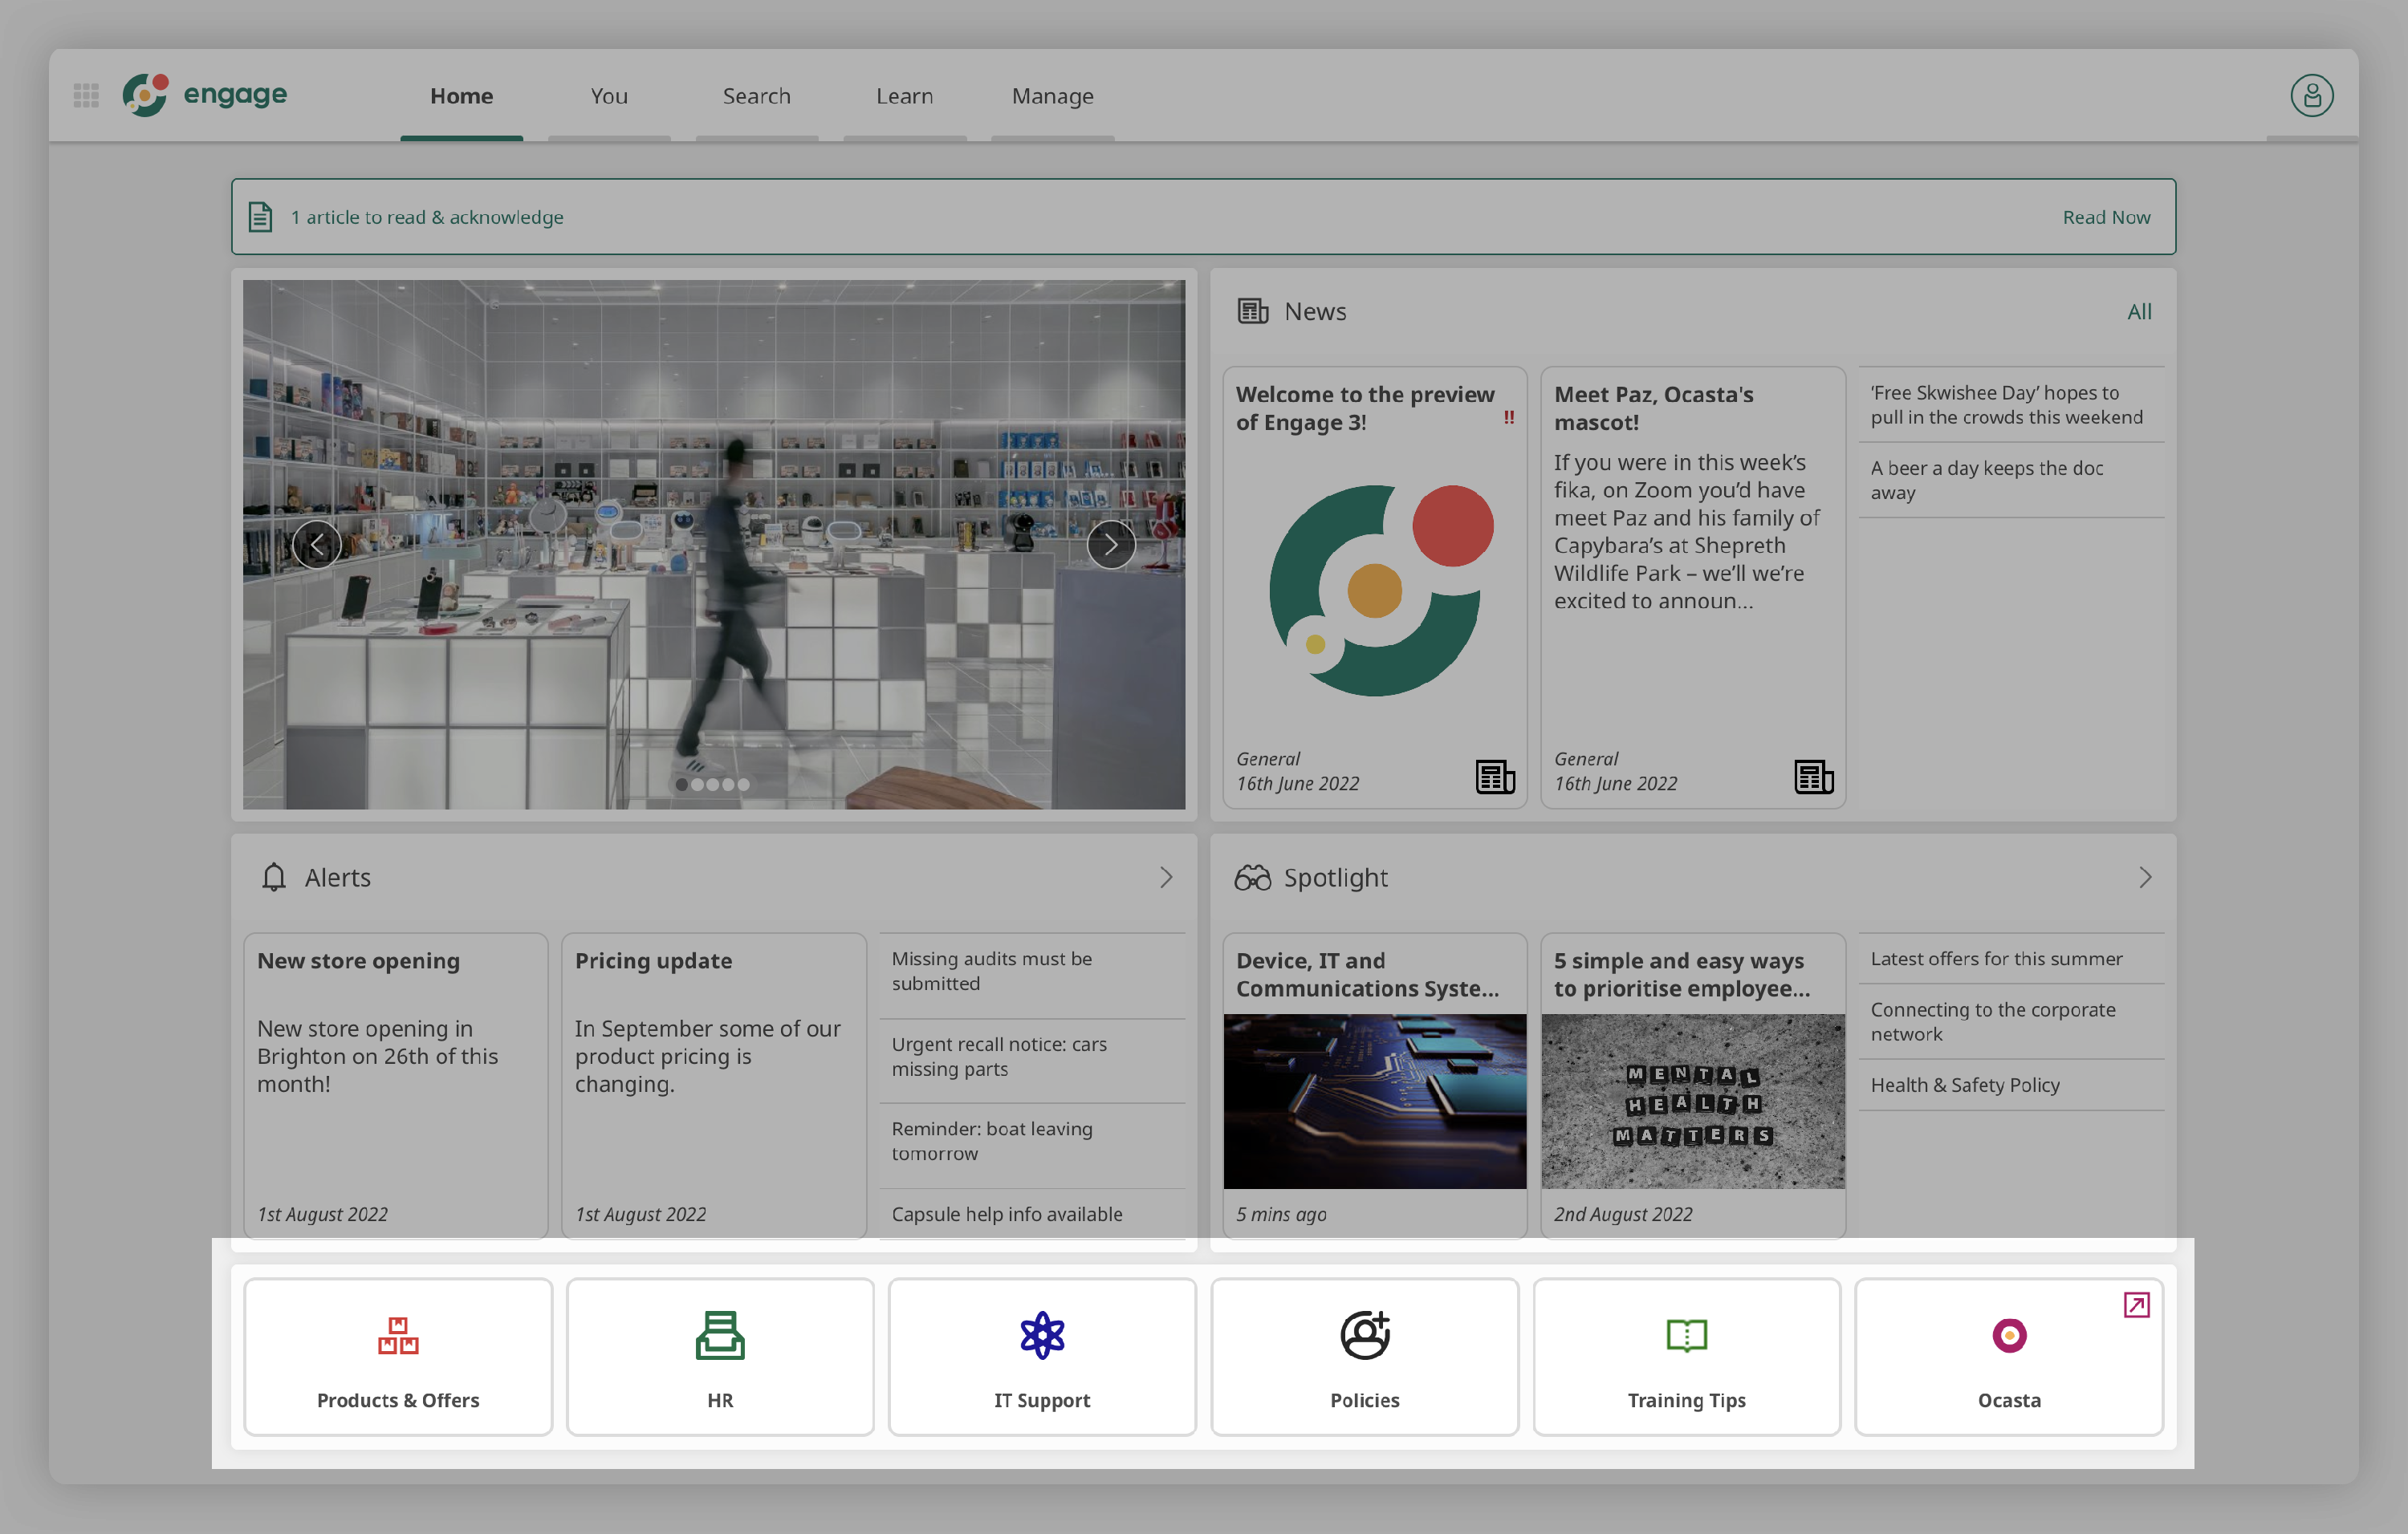Expand the Spotlight section chevron
This screenshot has height=1534, width=2408.
(x=2145, y=878)
